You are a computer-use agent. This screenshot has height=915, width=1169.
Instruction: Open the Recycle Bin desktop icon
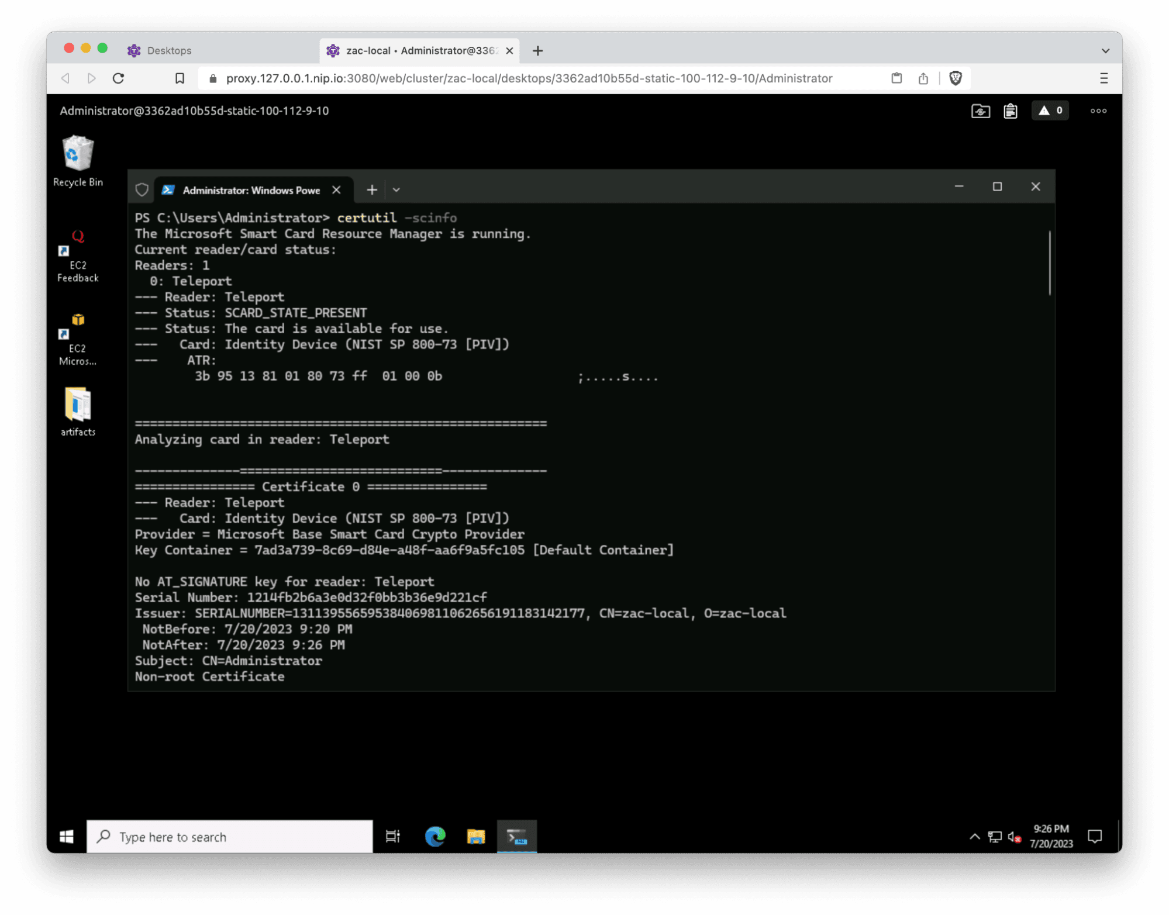(78, 161)
